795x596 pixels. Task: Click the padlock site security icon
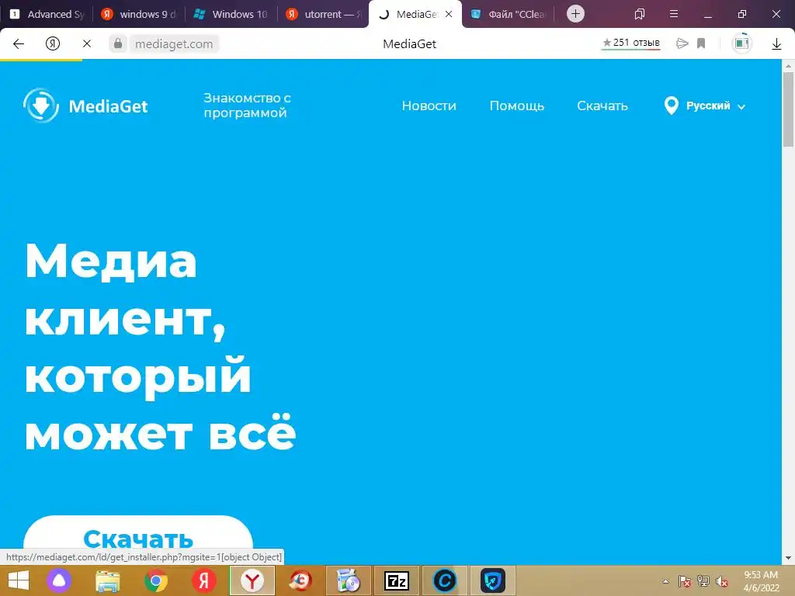[x=118, y=43]
